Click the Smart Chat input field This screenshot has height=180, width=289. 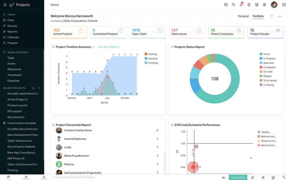click(136, 177)
